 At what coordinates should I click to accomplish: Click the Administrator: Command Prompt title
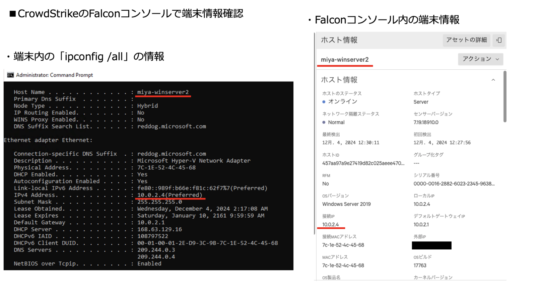54,75
